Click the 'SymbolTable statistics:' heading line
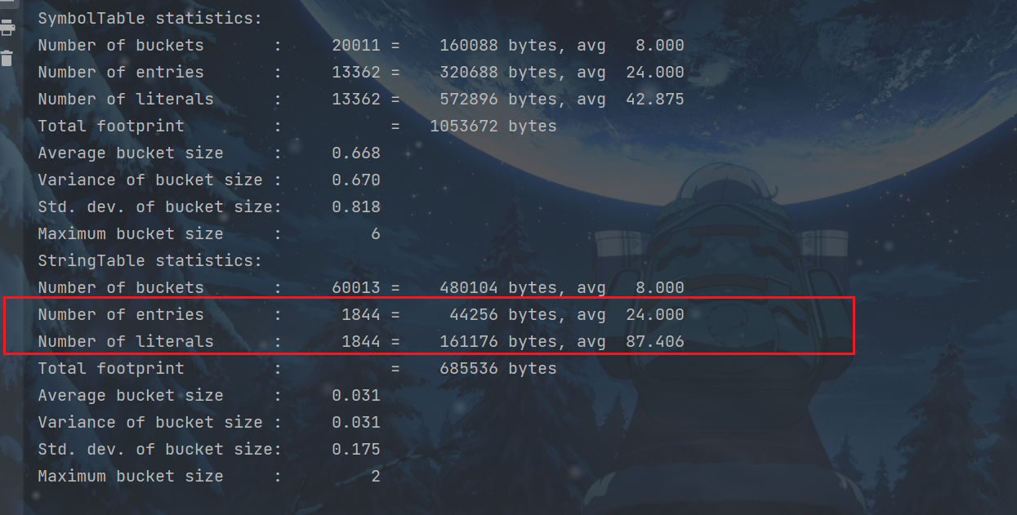Image resolution: width=1017 pixels, height=515 pixels. [150, 18]
